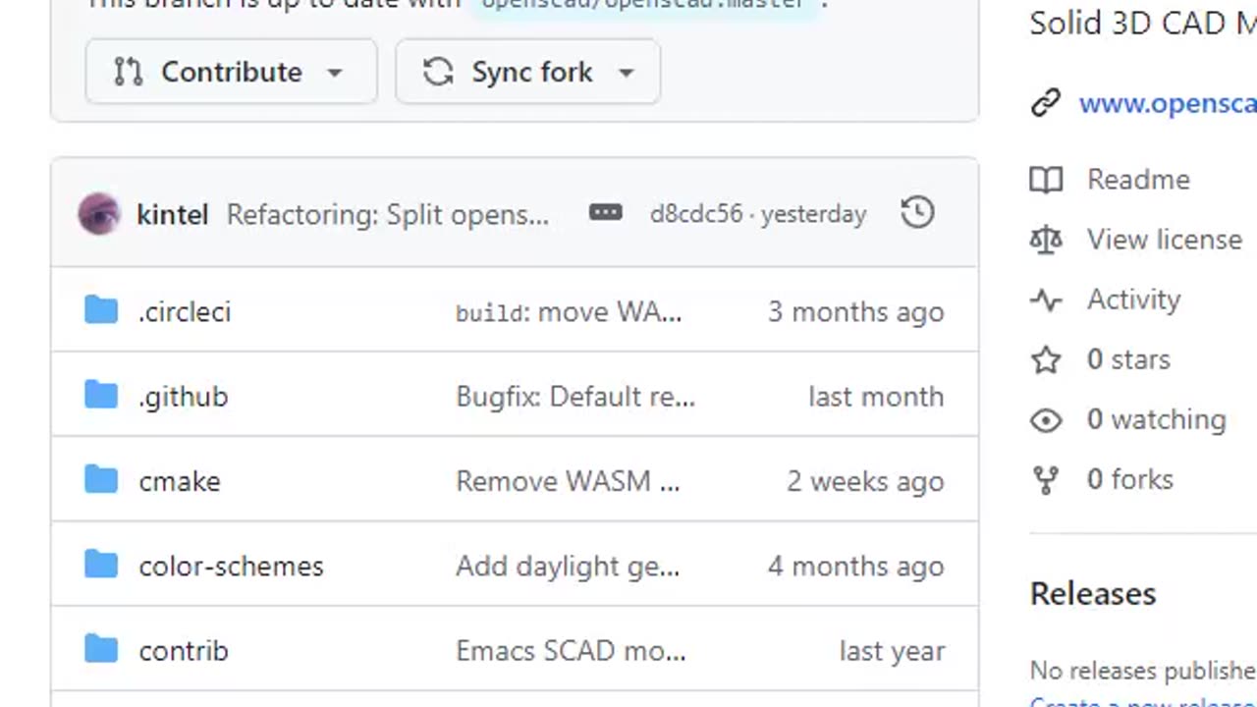This screenshot has width=1257, height=707.
Task: Click the fork icon beside 0 forks
Action: pos(1046,480)
